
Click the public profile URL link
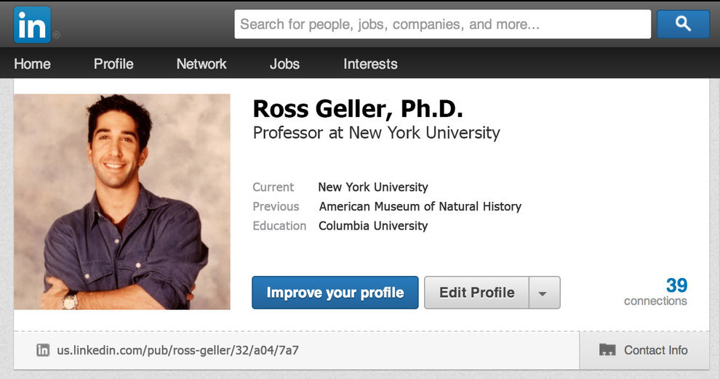coord(178,351)
